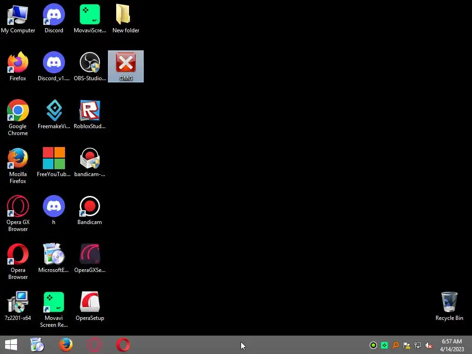Click the muted volume tray icon
The width and height of the screenshot is (472, 354).
point(428,345)
